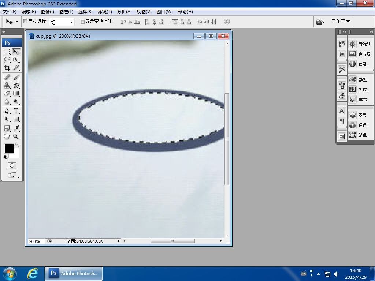This screenshot has width=375, height=281.
Task: Select the History Brush tool
Action: pyautogui.click(x=16, y=85)
